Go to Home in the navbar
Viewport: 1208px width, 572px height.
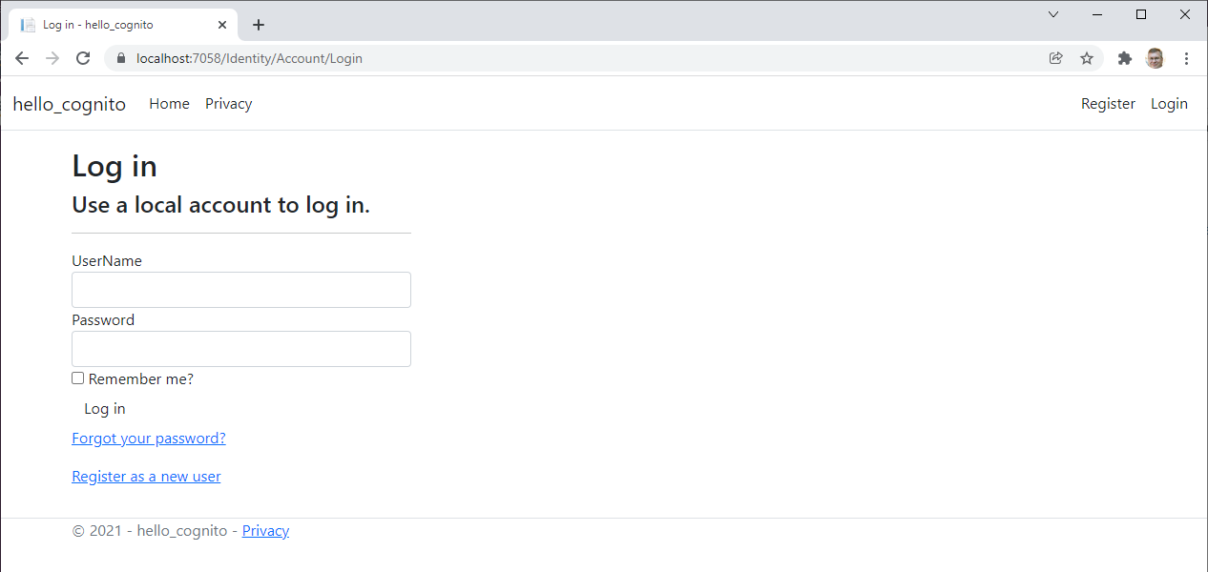coord(169,104)
